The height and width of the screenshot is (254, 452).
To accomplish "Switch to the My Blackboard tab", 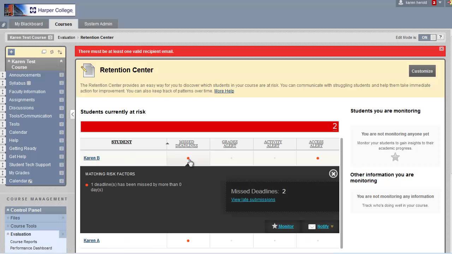I will 29,24.
